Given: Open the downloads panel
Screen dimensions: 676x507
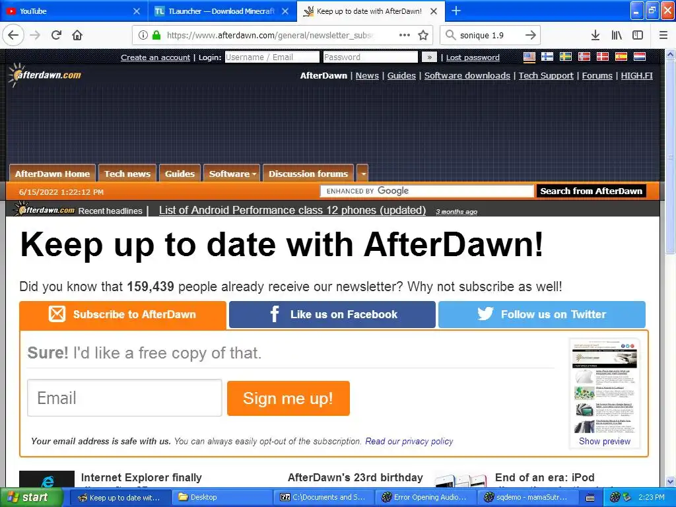Looking at the screenshot, I should click(595, 35).
